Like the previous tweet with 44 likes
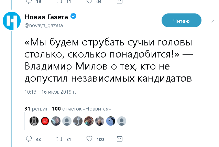 (x=89, y=1)
